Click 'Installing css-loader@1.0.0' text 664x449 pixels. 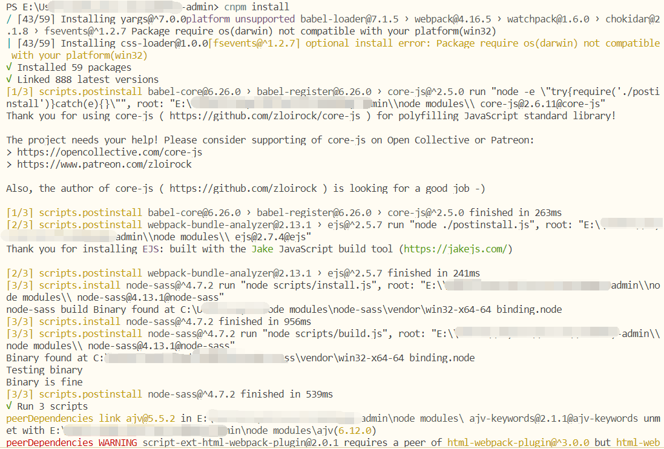[134, 43]
